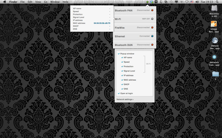
Task: Open Spotlight search magnifier
Action: pos(217,2)
